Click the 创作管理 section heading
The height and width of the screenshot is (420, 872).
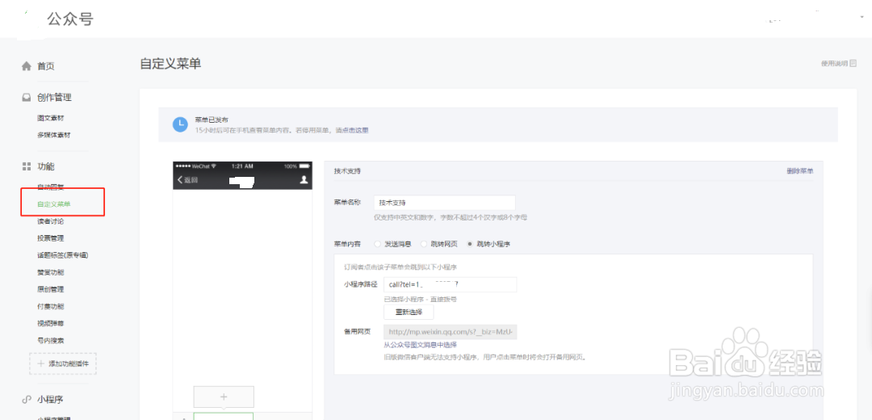tap(55, 98)
